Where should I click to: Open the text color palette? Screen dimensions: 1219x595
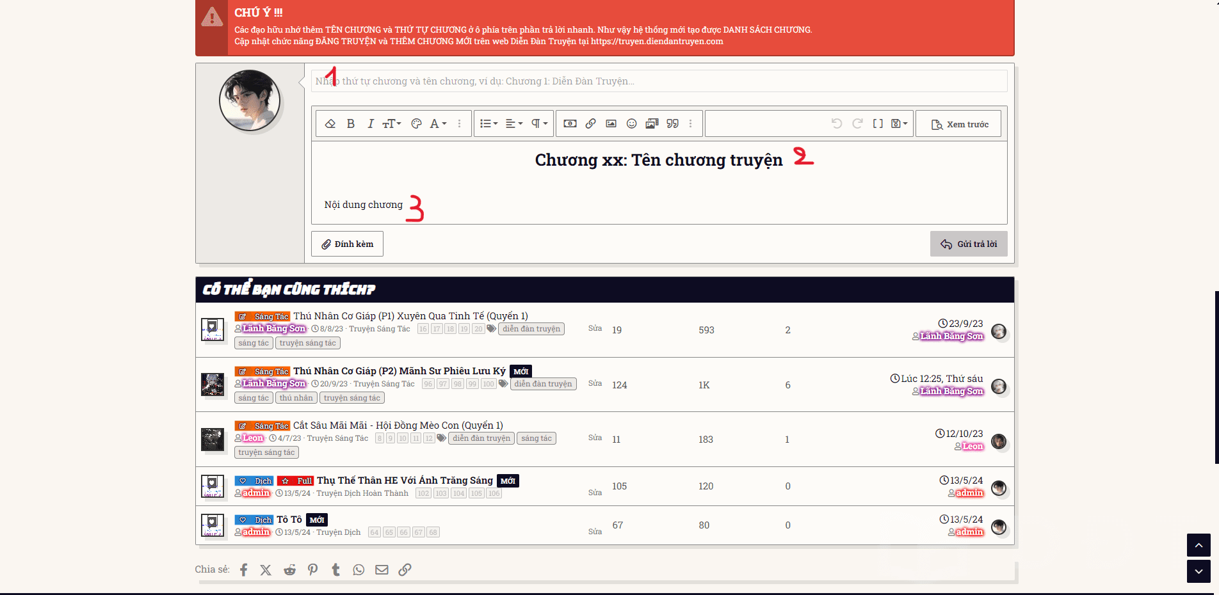(416, 123)
